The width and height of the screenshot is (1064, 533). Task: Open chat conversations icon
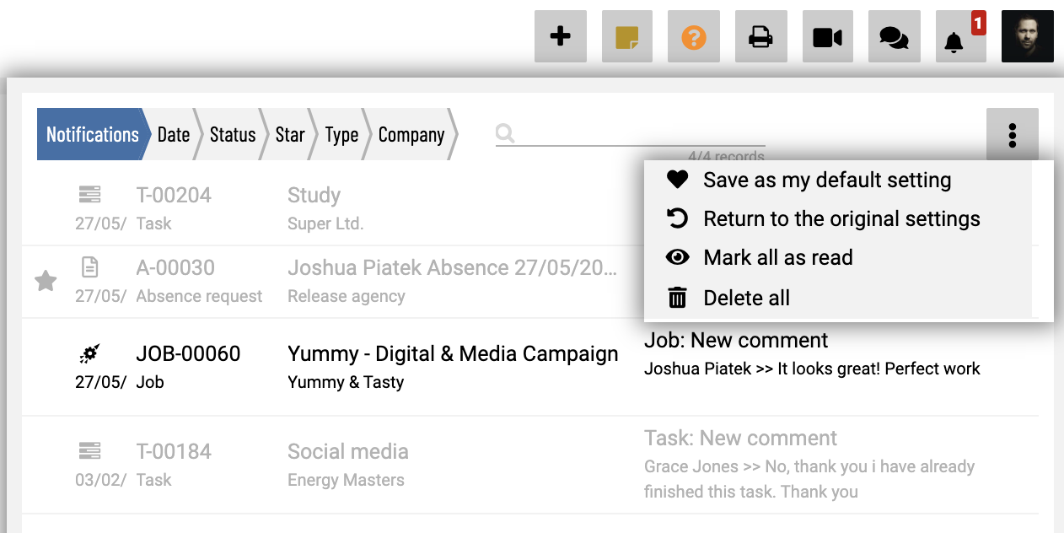pos(894,36)
